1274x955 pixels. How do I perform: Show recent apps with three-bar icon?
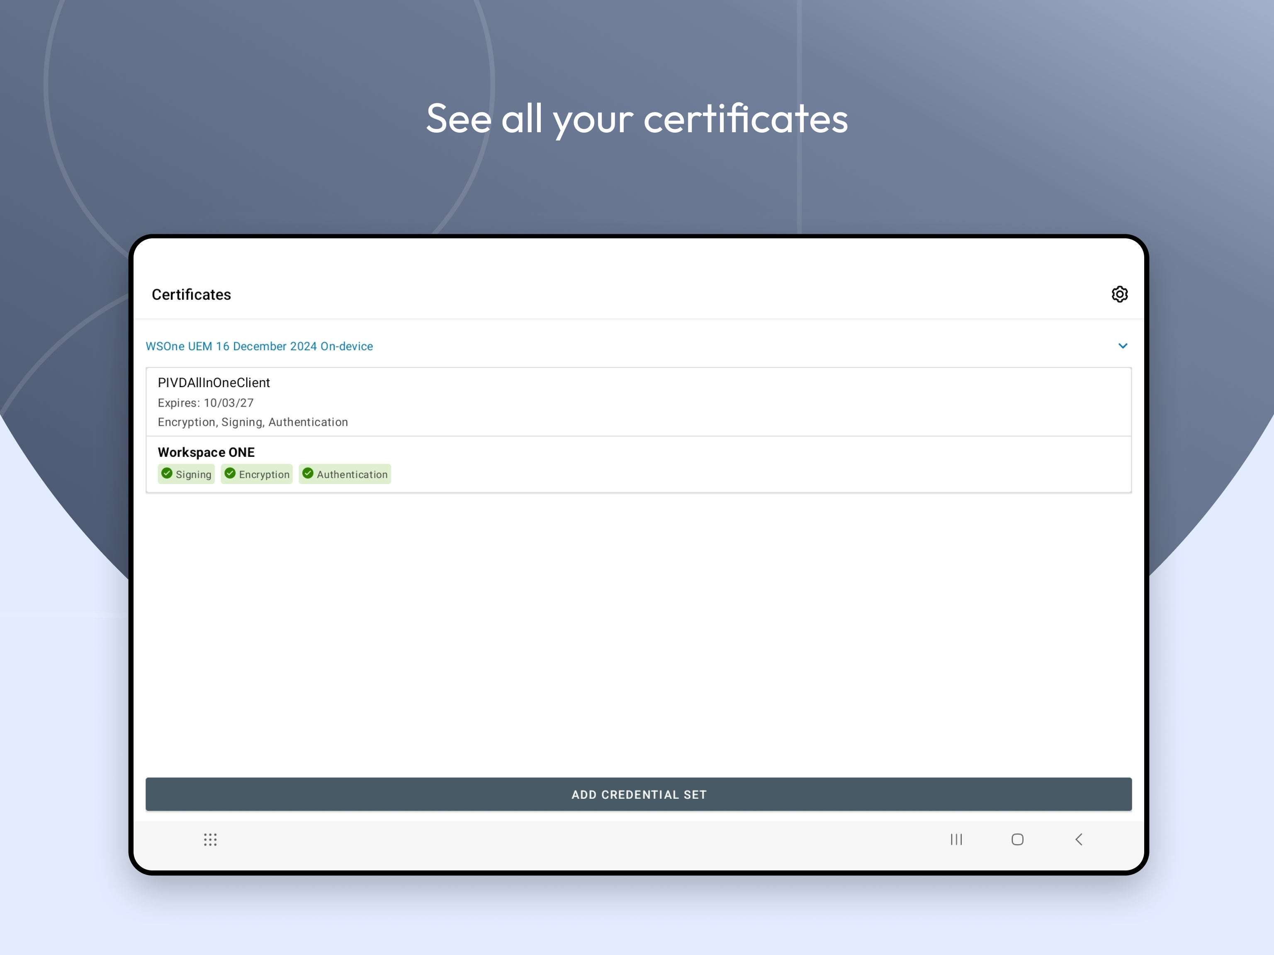pos(956,839)
